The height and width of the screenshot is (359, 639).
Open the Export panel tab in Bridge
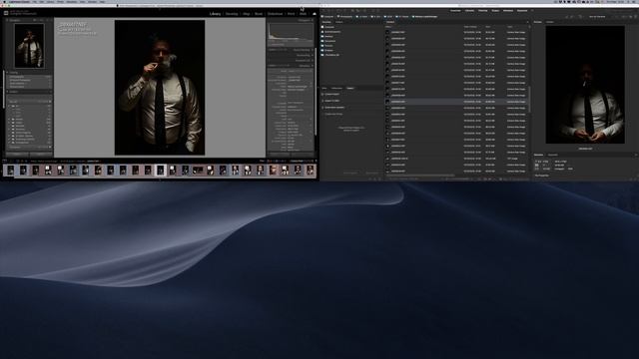tap(350, 88)
